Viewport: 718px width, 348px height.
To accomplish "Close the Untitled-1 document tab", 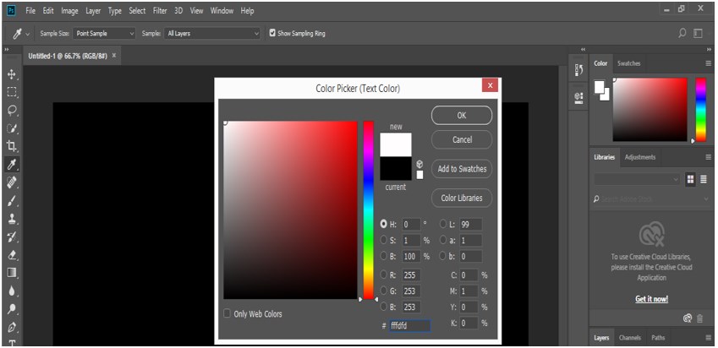I will coord(114,56).
